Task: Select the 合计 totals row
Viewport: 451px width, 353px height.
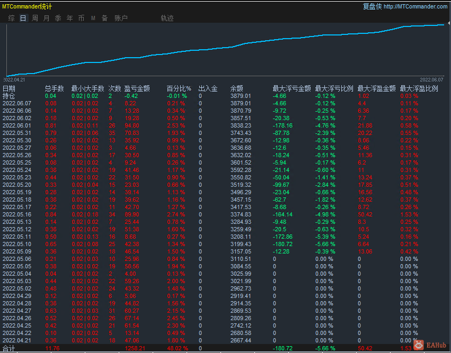Action: click(x=8, y=348)
